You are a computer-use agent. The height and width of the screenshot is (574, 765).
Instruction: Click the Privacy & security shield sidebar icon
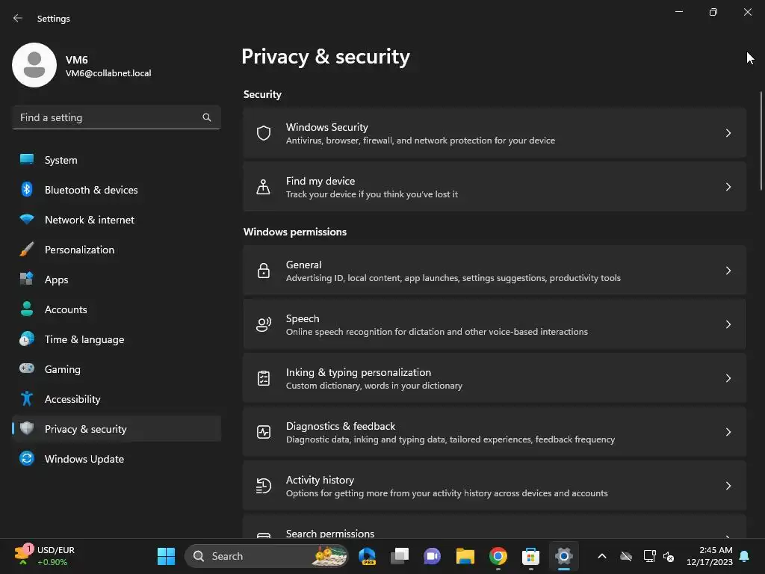27,428
